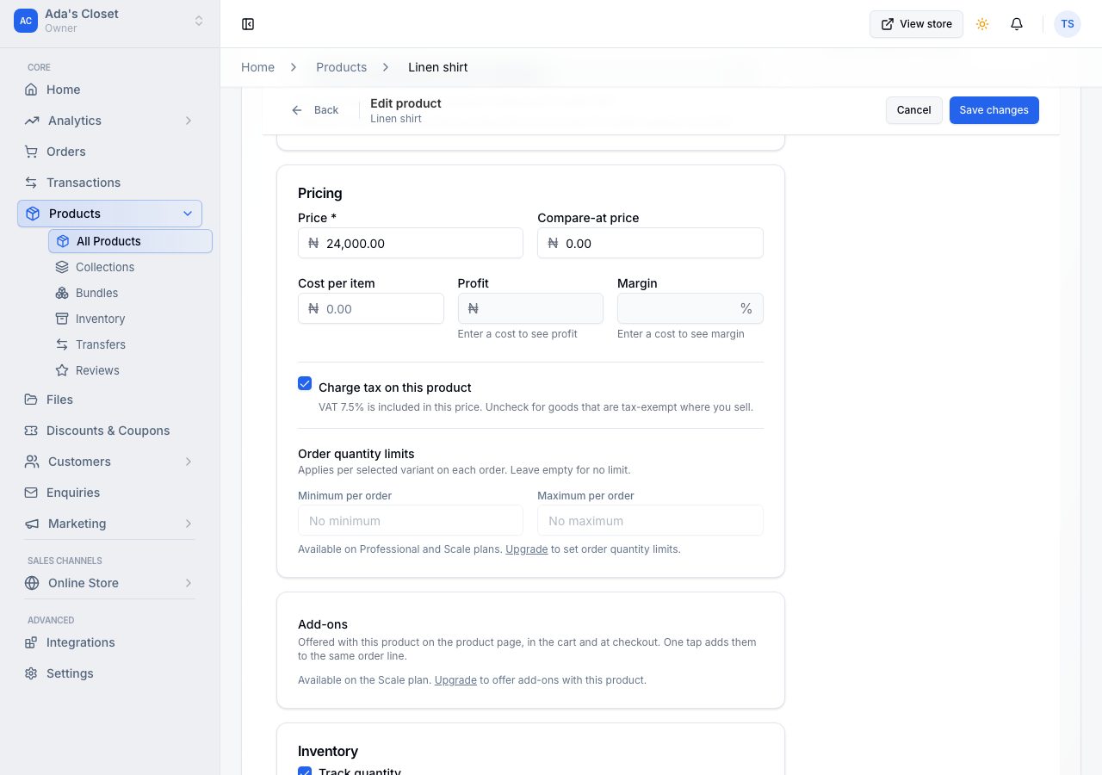Click the Compare-at price field
Screen dimensions: 1102x775
point(650,243)
